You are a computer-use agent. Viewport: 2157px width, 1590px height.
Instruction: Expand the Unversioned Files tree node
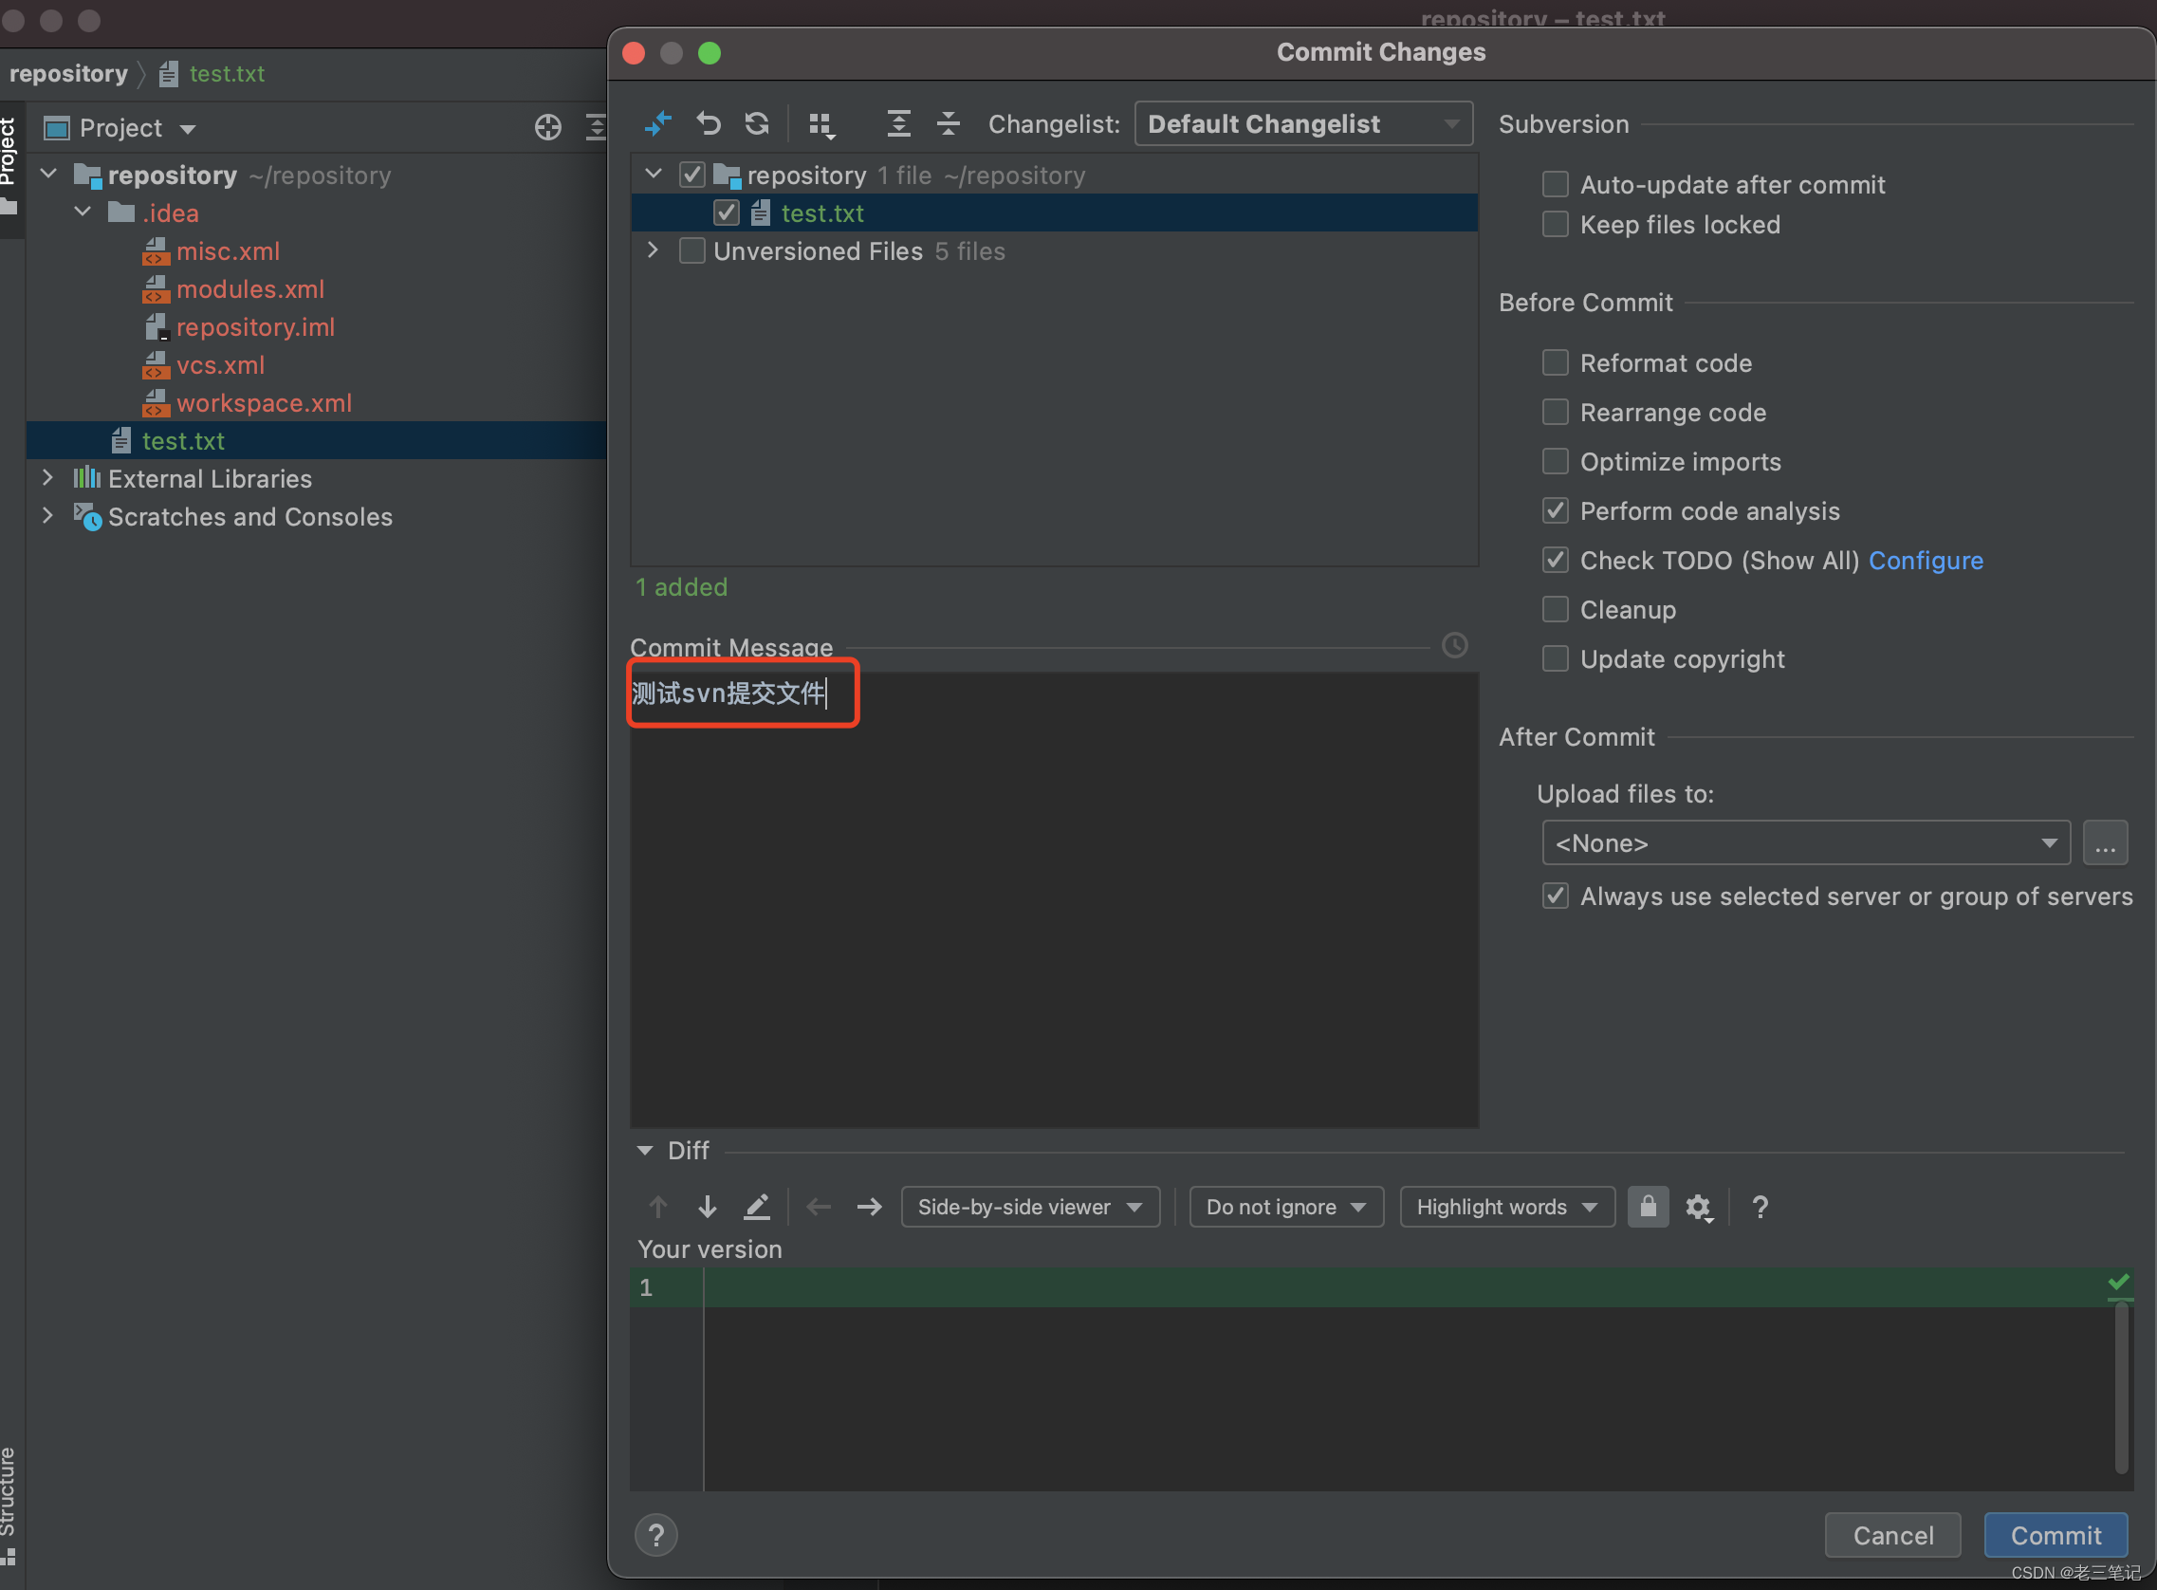654,251
